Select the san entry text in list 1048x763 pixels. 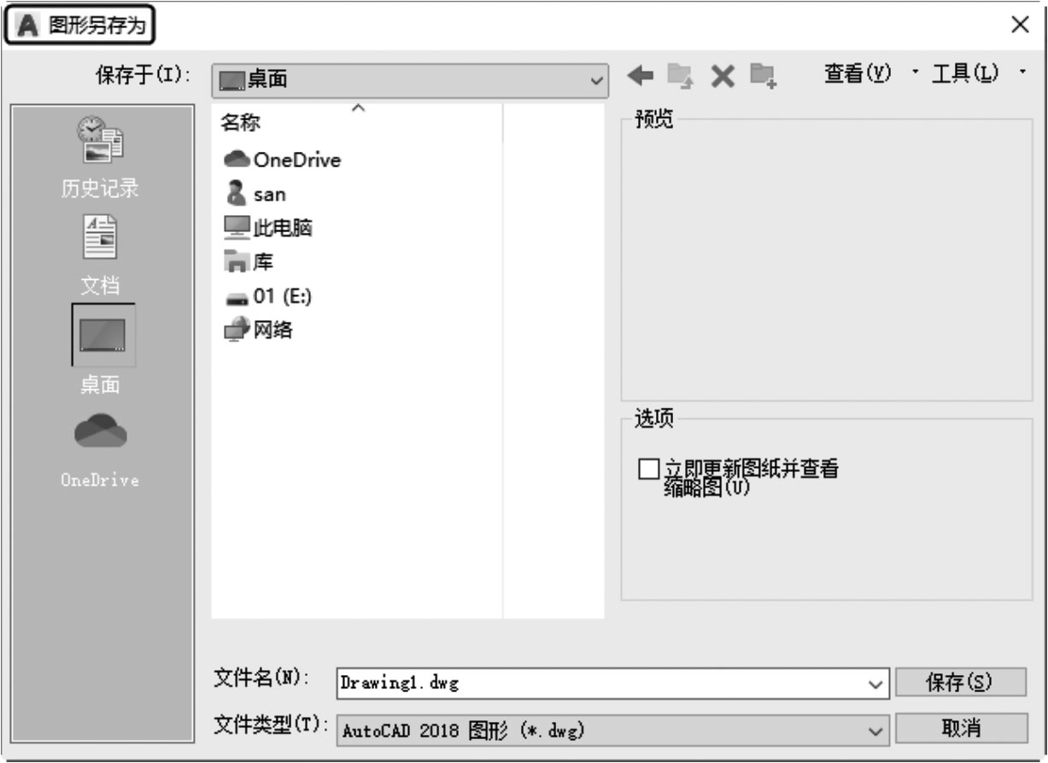(269, 195)
